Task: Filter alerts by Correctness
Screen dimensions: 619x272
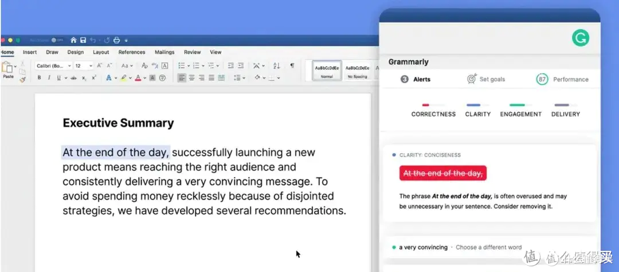Action: [x=433, y=111]
